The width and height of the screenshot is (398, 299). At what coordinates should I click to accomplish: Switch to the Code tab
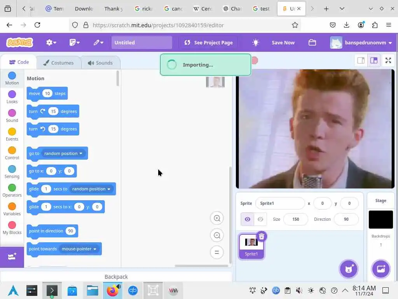[x=19, y=62]
